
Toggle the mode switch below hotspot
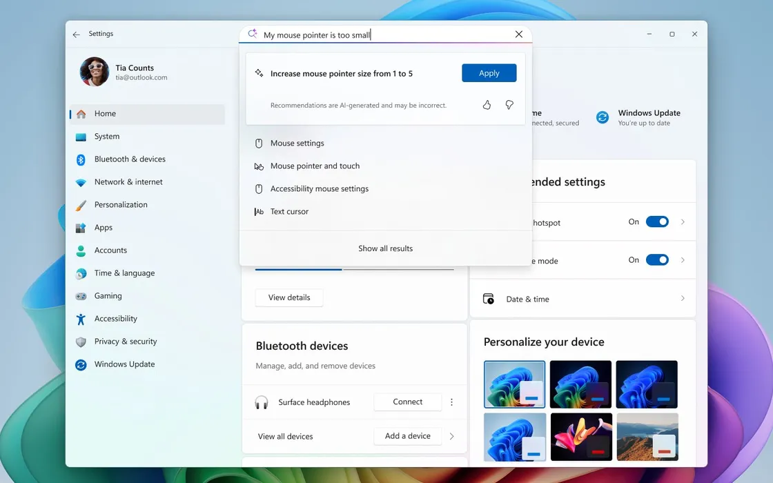point(657,259)
